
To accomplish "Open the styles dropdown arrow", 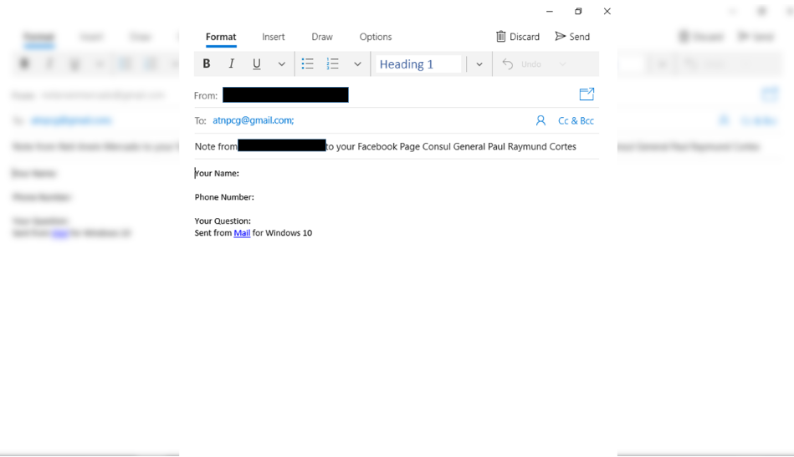I will pos(479,64).
